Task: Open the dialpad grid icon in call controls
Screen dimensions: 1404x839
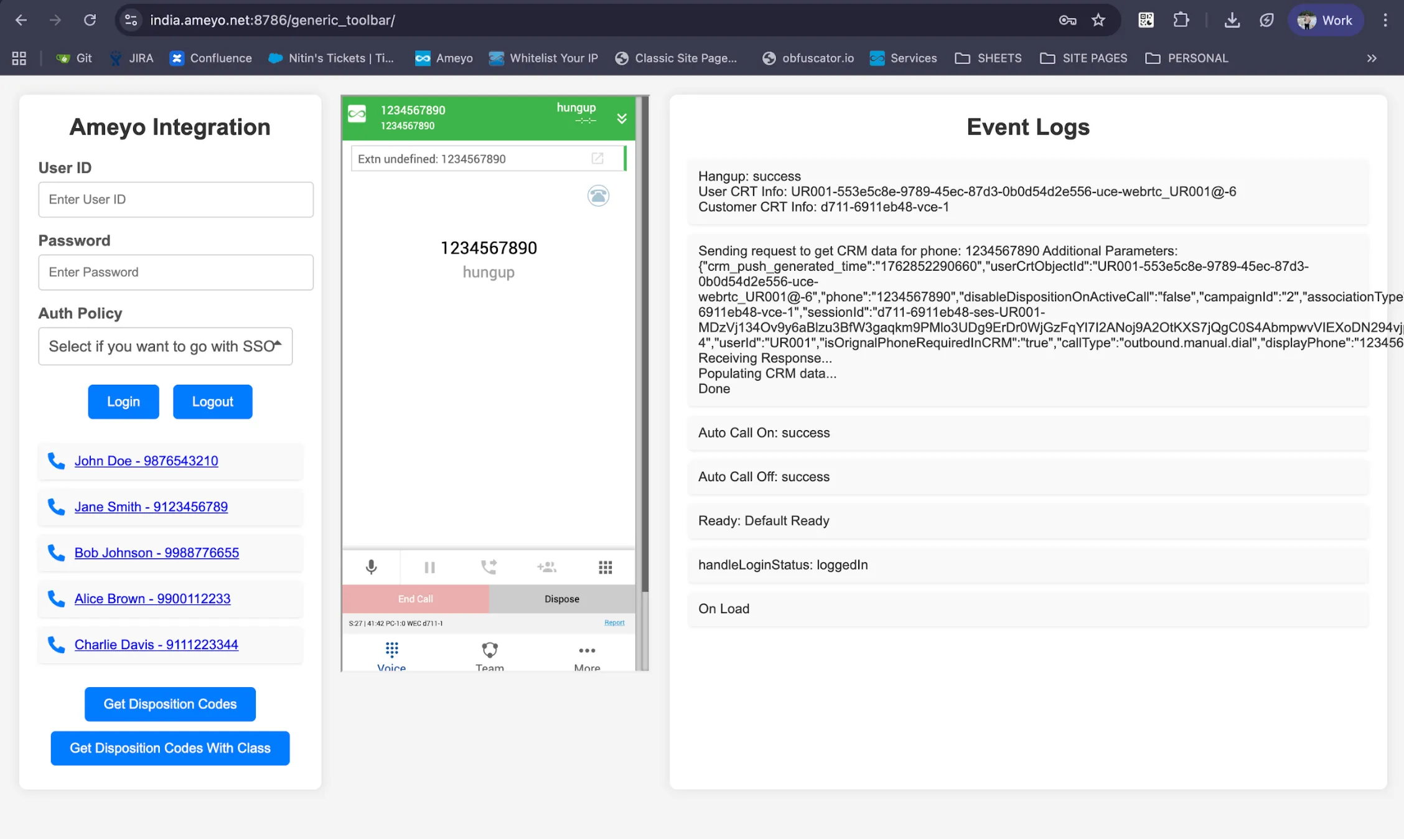Action: point(605,567)
